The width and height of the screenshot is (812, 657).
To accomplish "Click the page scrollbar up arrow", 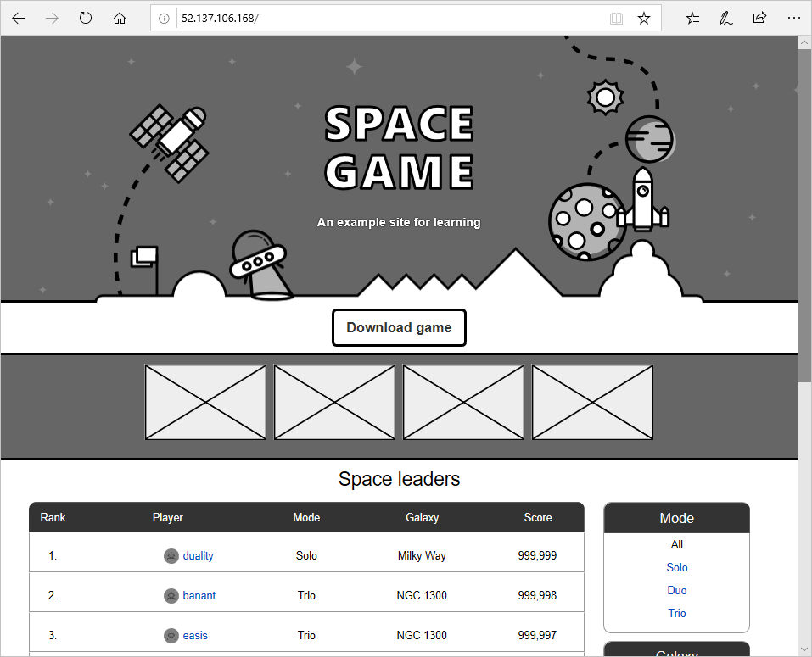I will (x=804, y=42).
